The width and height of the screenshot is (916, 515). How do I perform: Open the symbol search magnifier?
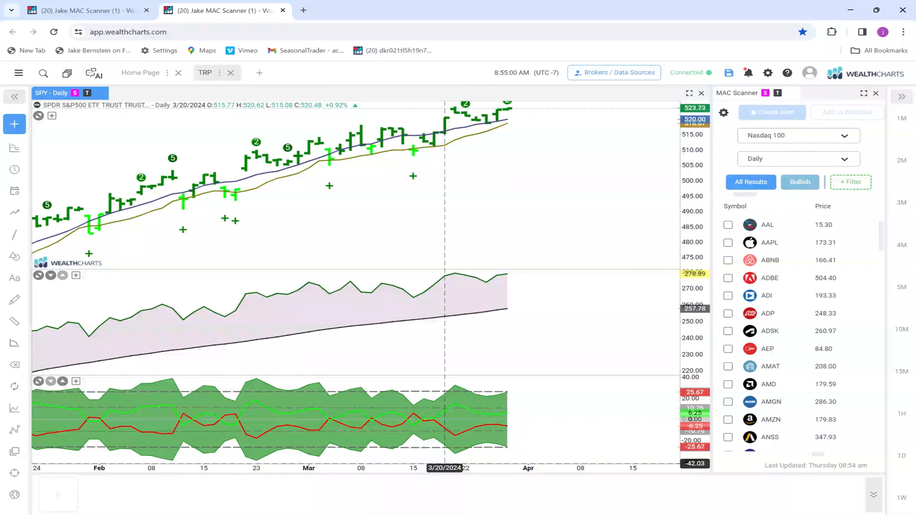pos(43,73)
